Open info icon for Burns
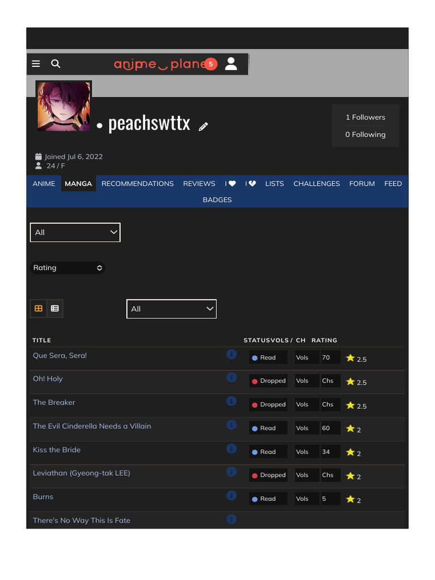 point(231,495)
